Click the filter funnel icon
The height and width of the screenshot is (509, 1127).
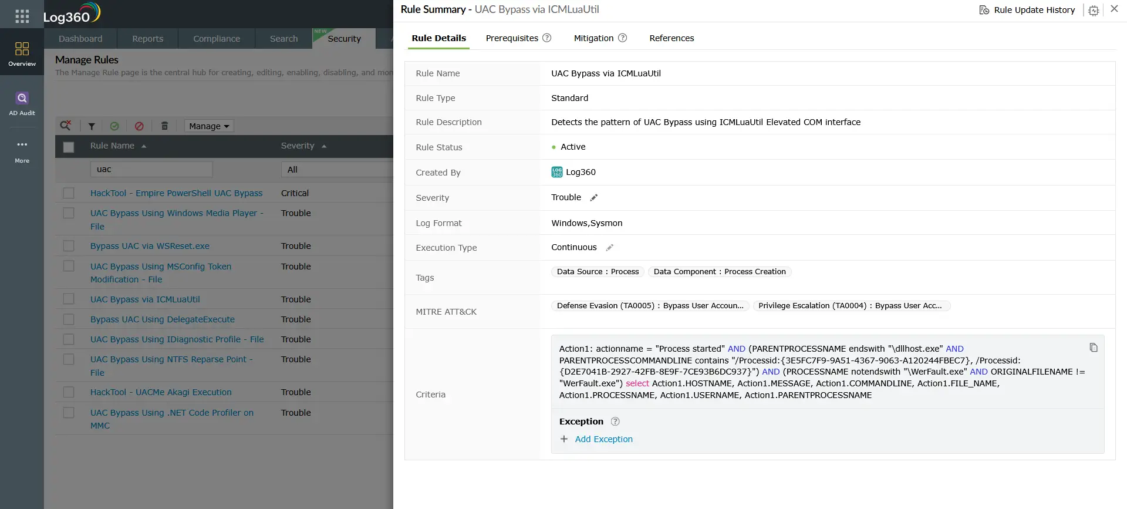(x=92, y=126)
